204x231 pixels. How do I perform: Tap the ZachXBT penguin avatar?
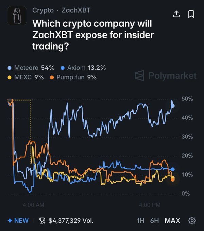(17, 16)
